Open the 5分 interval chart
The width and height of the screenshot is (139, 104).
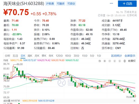pyautogui.click(x=92, y=56)
